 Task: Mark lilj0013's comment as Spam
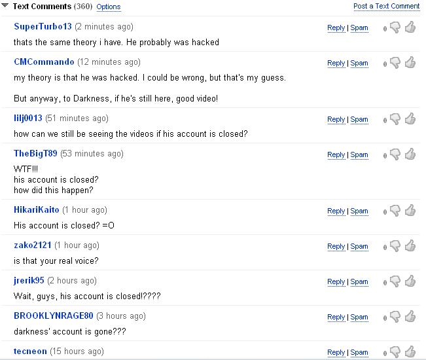coord(359,120)
